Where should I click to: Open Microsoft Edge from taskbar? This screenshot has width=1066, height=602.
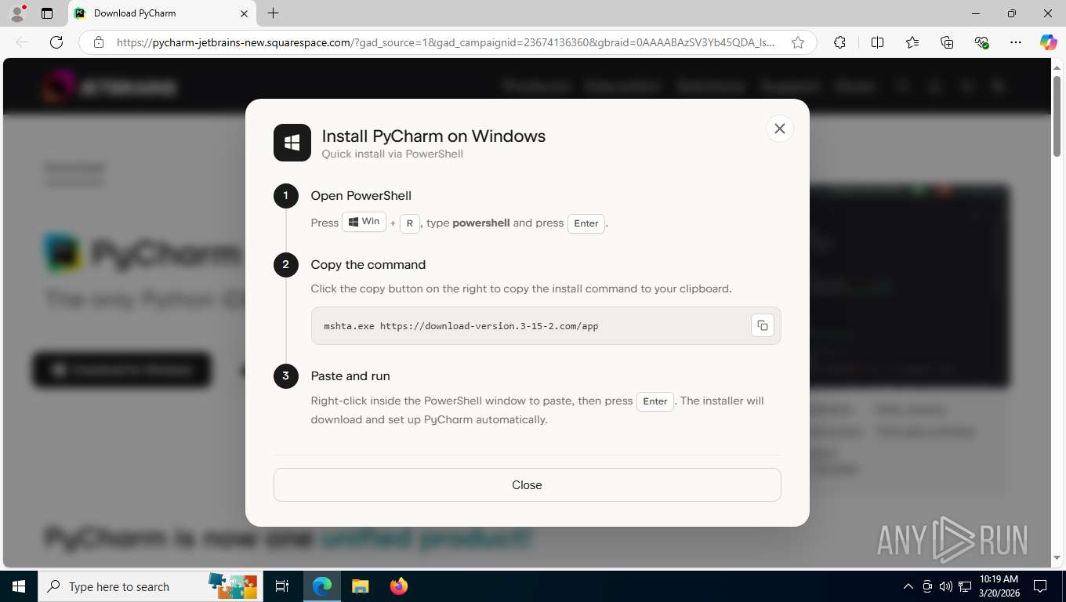point(322,586)
